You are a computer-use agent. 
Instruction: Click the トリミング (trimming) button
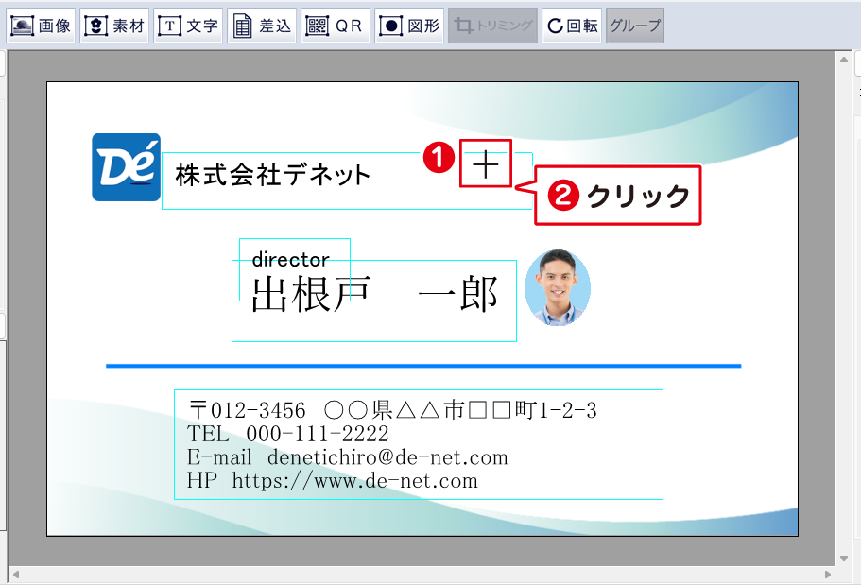(492, 26)
